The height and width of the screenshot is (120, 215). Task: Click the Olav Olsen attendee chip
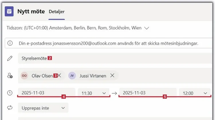[42, 76]
